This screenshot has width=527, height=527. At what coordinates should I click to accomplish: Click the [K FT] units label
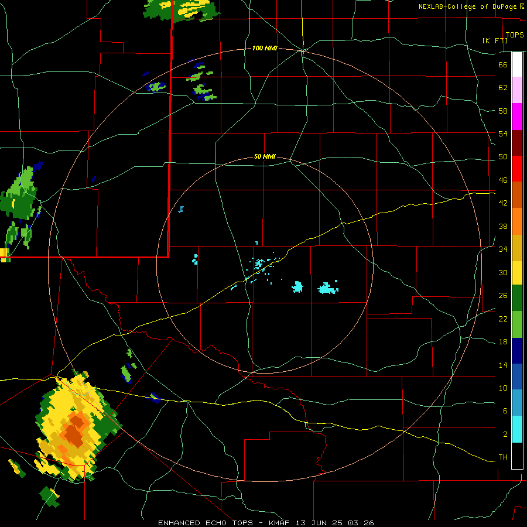(495, 40)
